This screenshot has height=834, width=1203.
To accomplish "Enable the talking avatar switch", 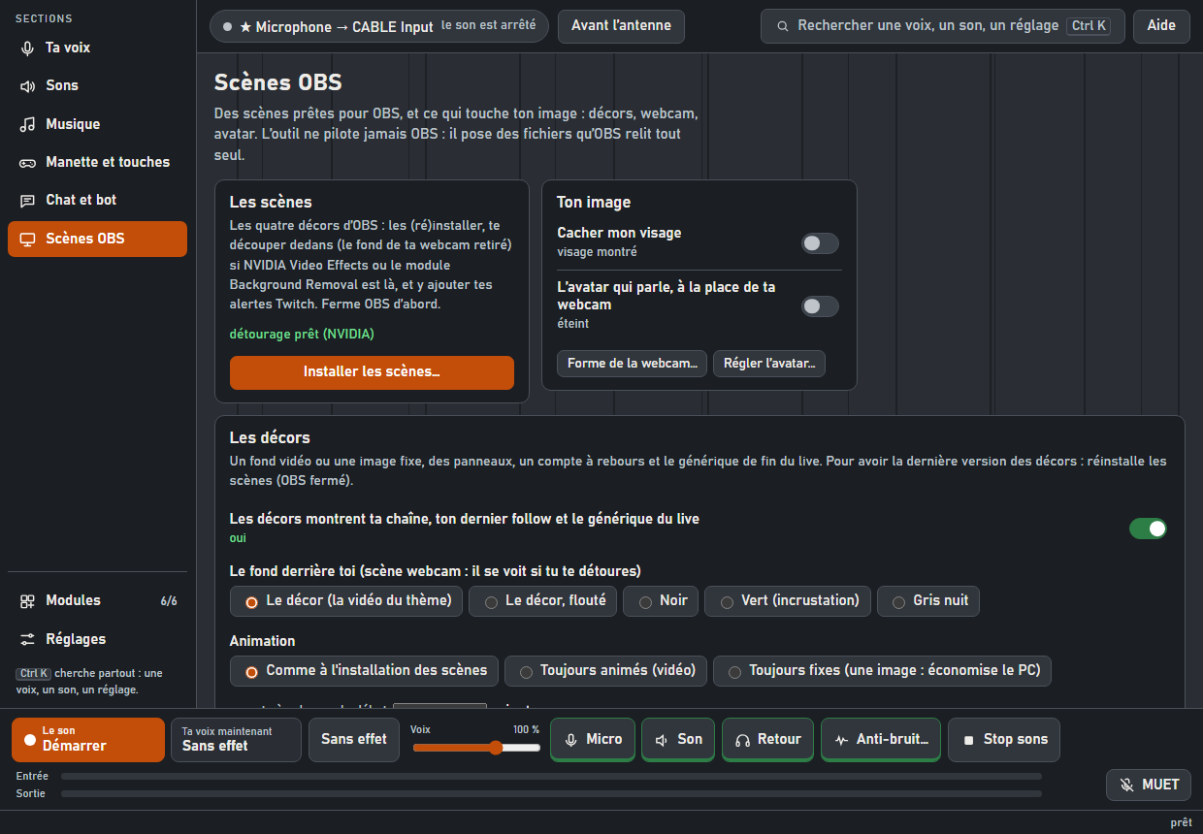I will [x=820, y=306].
